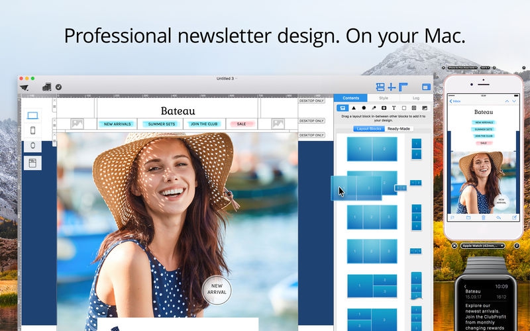The height and width of the screenshot is (331, 530).
Task: Tap the down arrow in iPhone mail header
Action: point(514,101)
